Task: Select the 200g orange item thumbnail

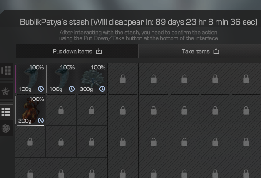Action: tap(30, 110)
